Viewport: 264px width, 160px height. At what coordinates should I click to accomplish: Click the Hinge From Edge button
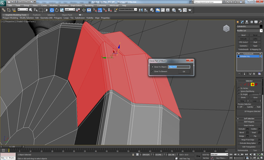pos(247,140)
